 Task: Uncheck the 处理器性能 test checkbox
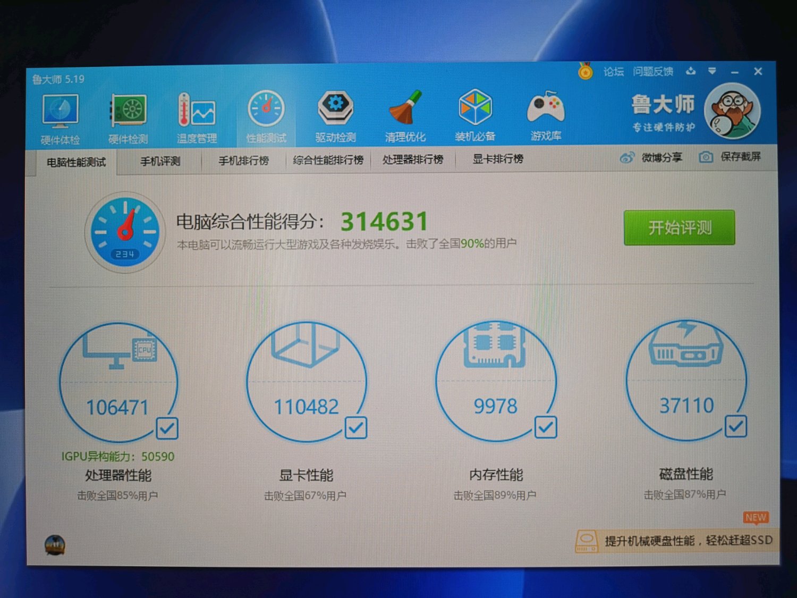[167, 428]
